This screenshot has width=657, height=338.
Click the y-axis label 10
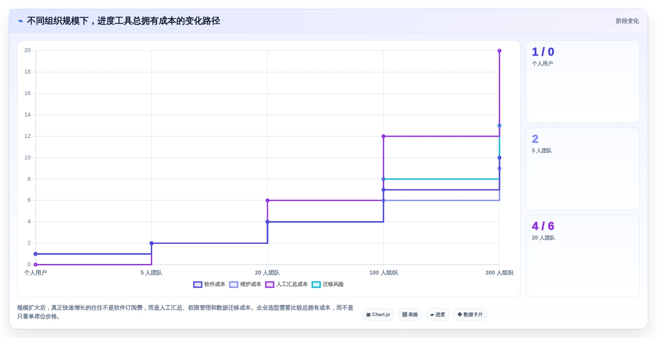point(28,158)
